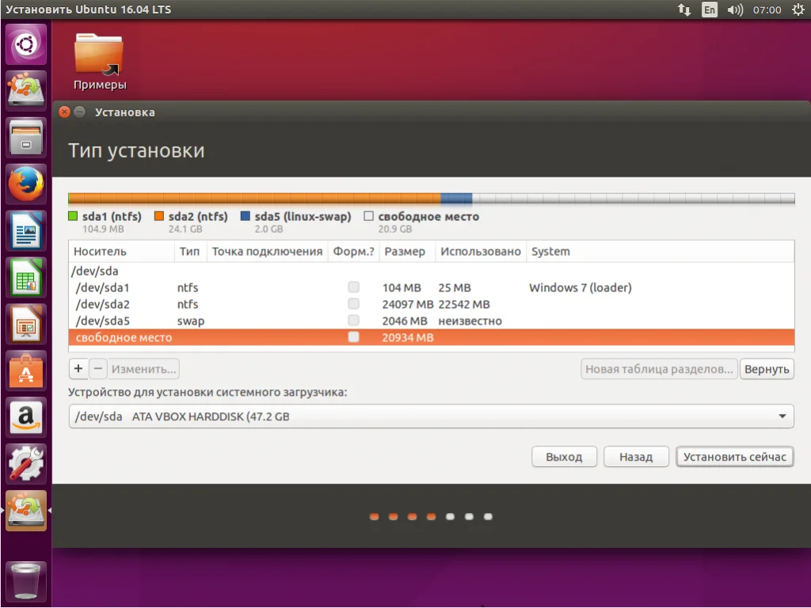Sort by Тип column header
This screenshot has height=608, width=811.
(190, 251)
